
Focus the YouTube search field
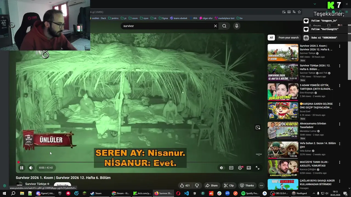tap(167, 26)
